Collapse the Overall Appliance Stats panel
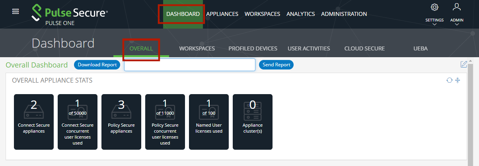 [x=458, y=80]
